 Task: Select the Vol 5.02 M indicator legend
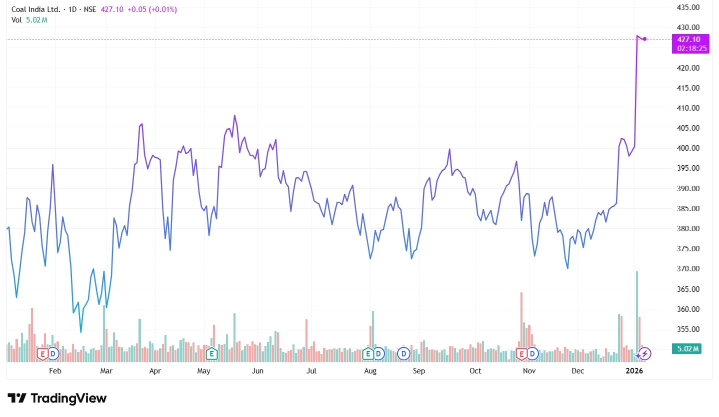(29, 20)
